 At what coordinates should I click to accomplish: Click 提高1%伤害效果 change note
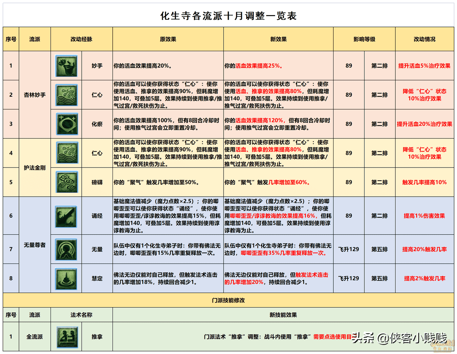pyautogui.click(x=424, y=216)
